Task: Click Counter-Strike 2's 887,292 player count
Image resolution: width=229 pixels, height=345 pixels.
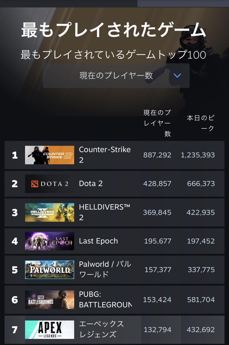Action: (x=157, y=155)
